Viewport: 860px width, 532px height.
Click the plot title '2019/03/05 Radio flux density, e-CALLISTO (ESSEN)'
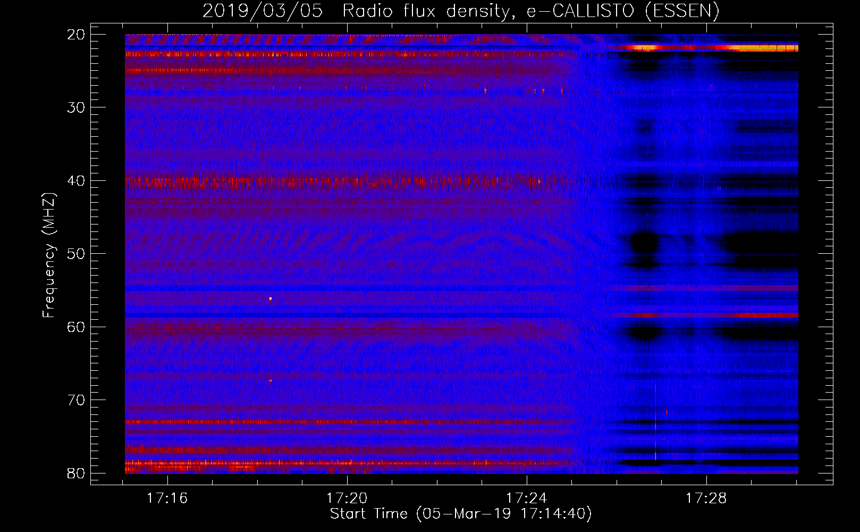pos(461,11)
